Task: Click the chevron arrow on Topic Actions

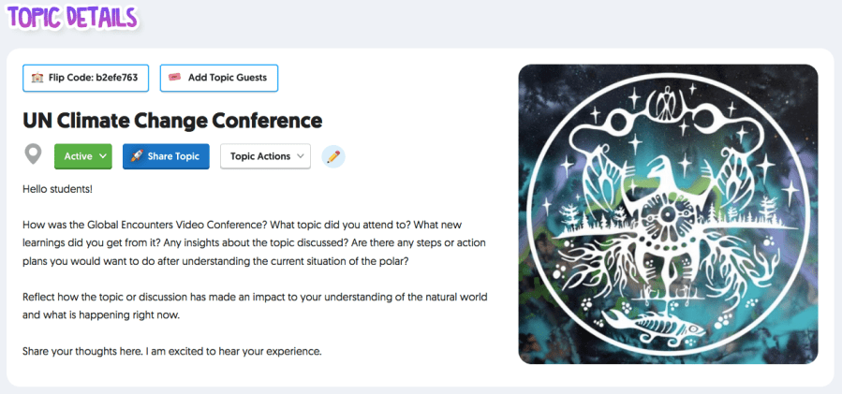Action: pyautogui.click(x=300, y=156)
